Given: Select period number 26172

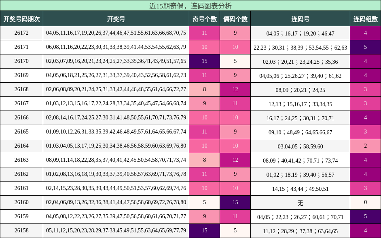Looking at the screenshot, I should [21, 33].
